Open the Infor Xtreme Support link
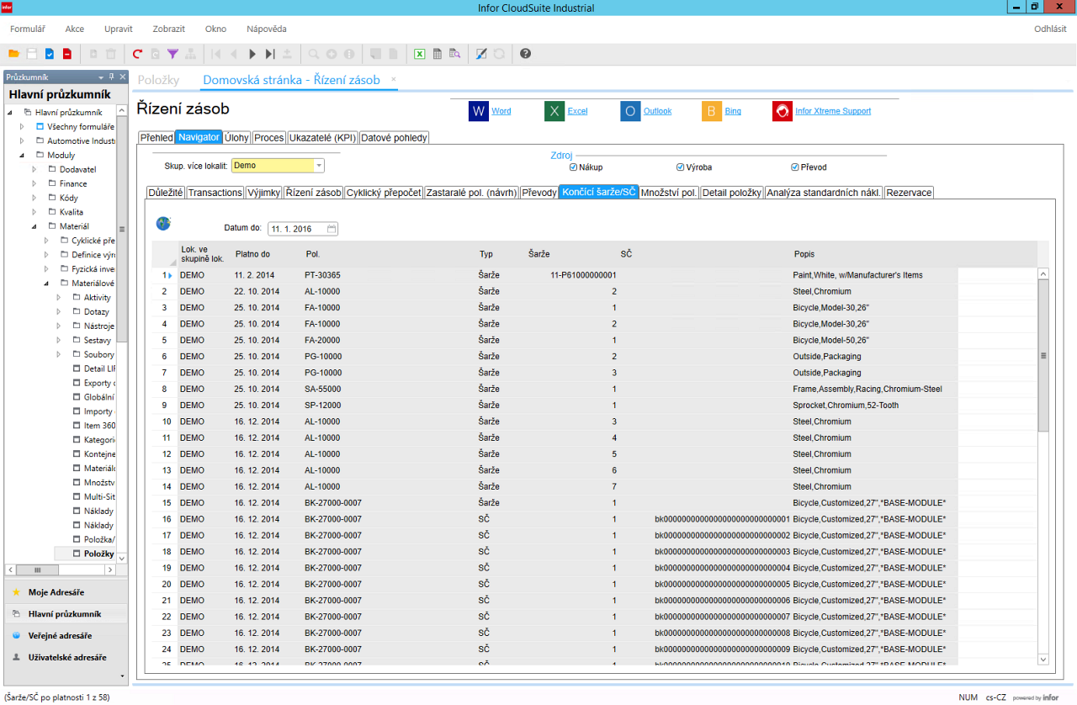The image size is (1077, 705). pyautogui.click(x=833, y=111)
